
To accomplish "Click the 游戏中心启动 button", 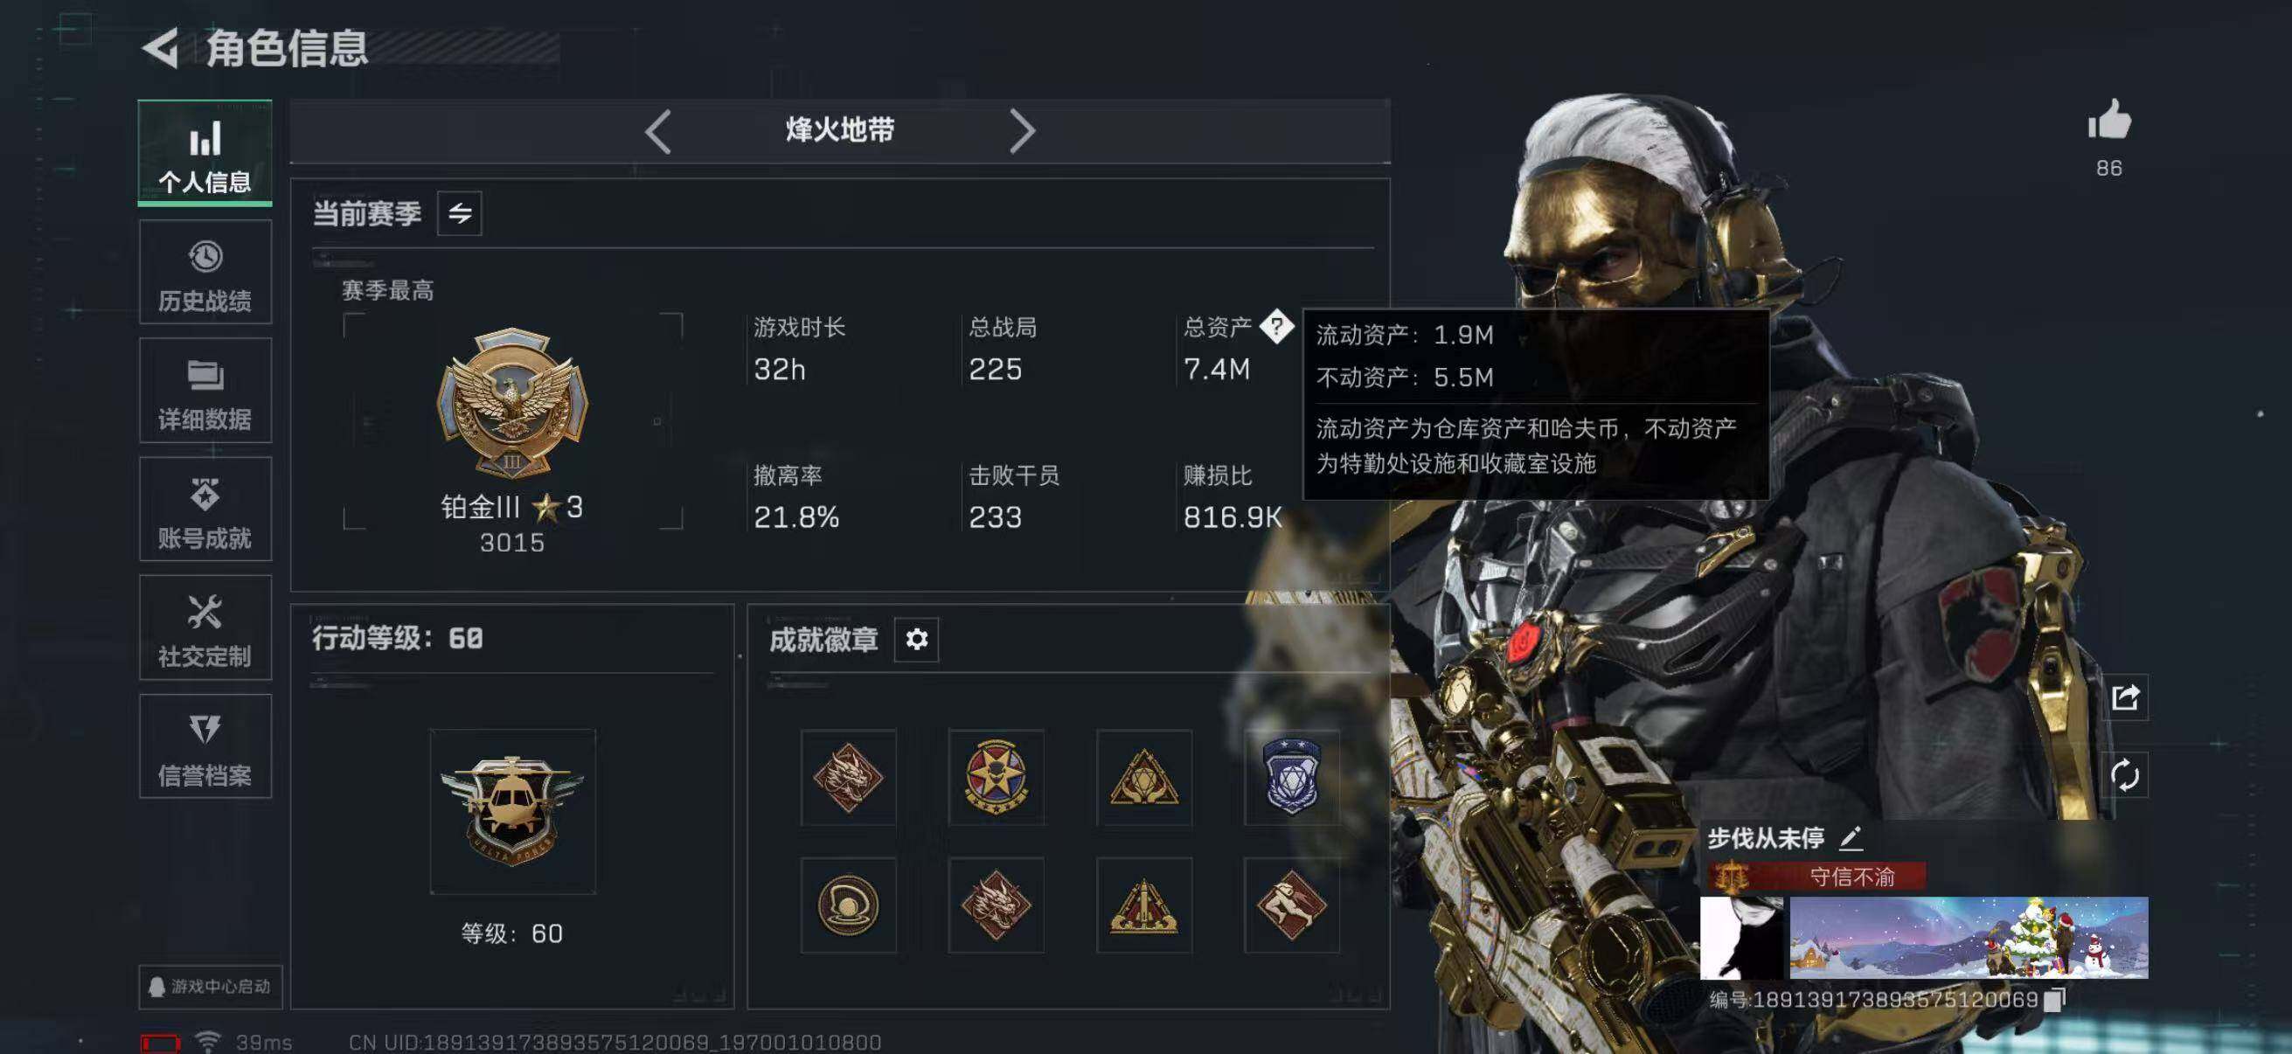I will click(x=211, y=987).
